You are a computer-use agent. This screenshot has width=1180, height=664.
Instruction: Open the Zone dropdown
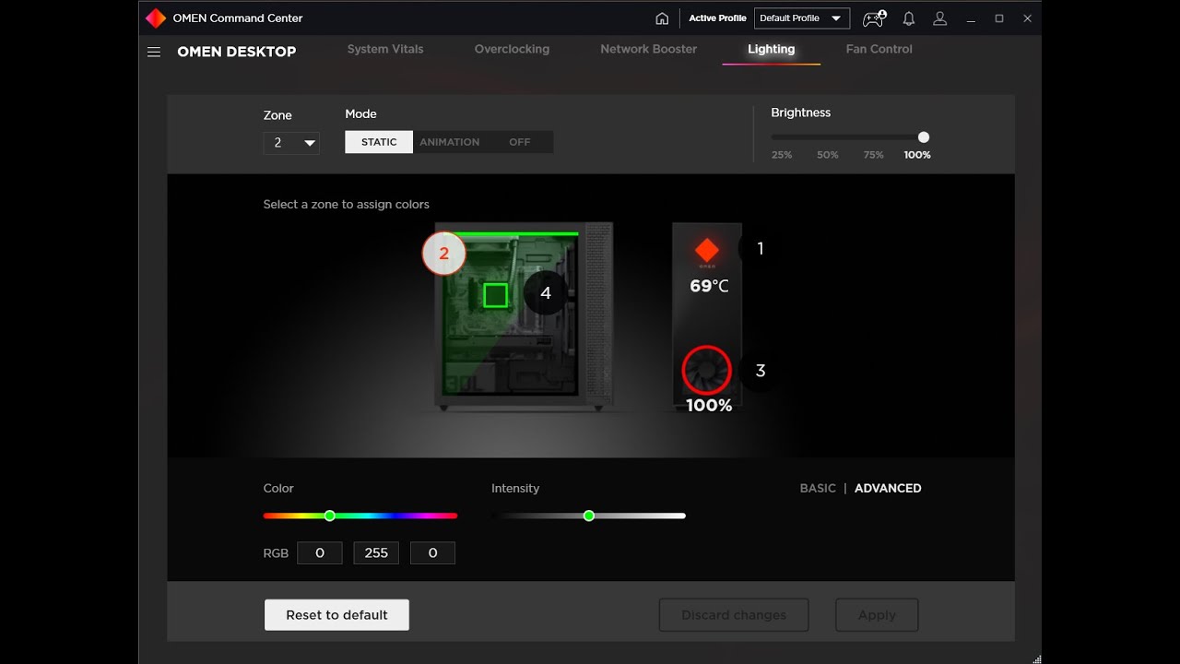pos(291,143)
